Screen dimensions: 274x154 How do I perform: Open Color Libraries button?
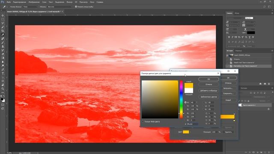208,97
